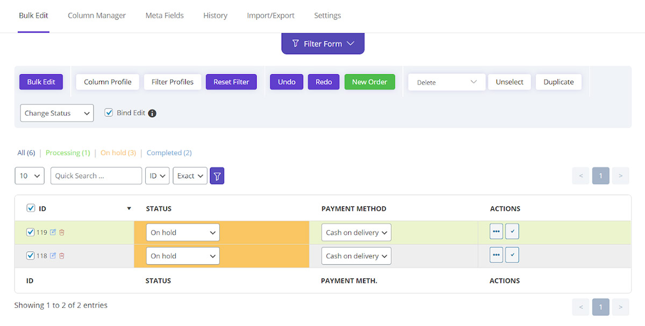Apply quick search with the funnel icon
The height and width of the screenshot is (326, 645).
tap(217, 175)
